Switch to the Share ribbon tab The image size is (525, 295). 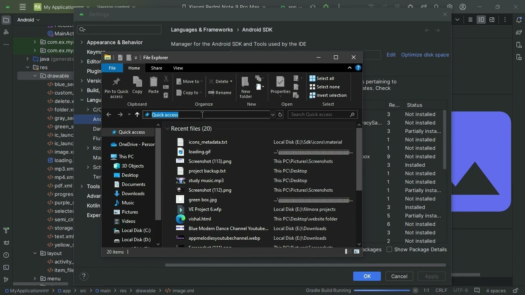point(156,68)
